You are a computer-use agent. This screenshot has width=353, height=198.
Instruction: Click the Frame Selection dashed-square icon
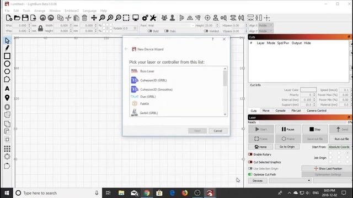point(126,18)
